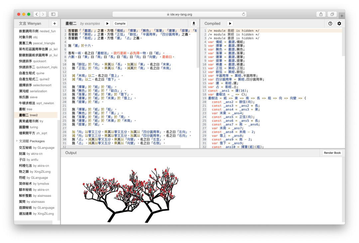Show all tabs overview in Safari
Viewport: 359px width, 243px height.
(332, 14)
